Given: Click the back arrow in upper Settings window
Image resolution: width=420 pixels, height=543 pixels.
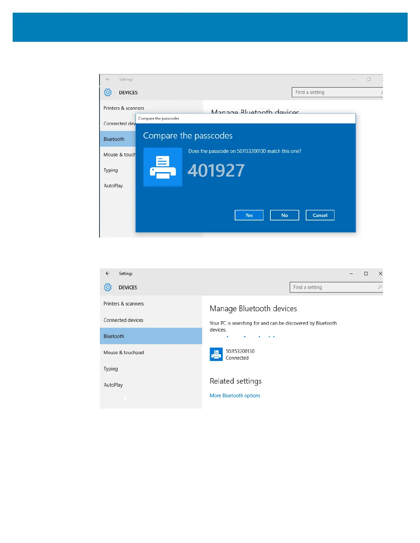Looking at the screenshot, I should (108, 79).
